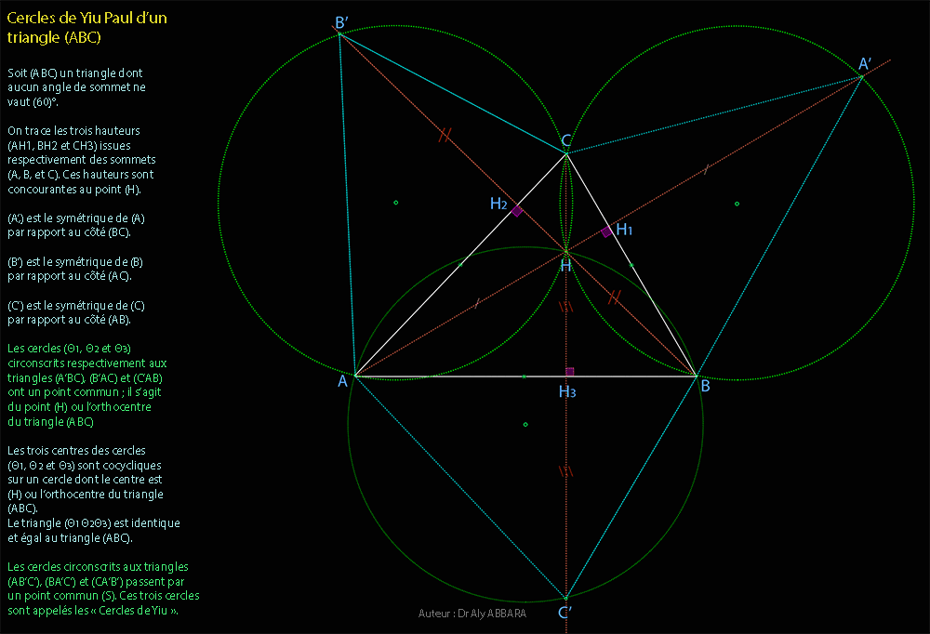This screenshot has height=634, width=930.
Task: Select the purple square marker above H3
Action: coord(569,371)
